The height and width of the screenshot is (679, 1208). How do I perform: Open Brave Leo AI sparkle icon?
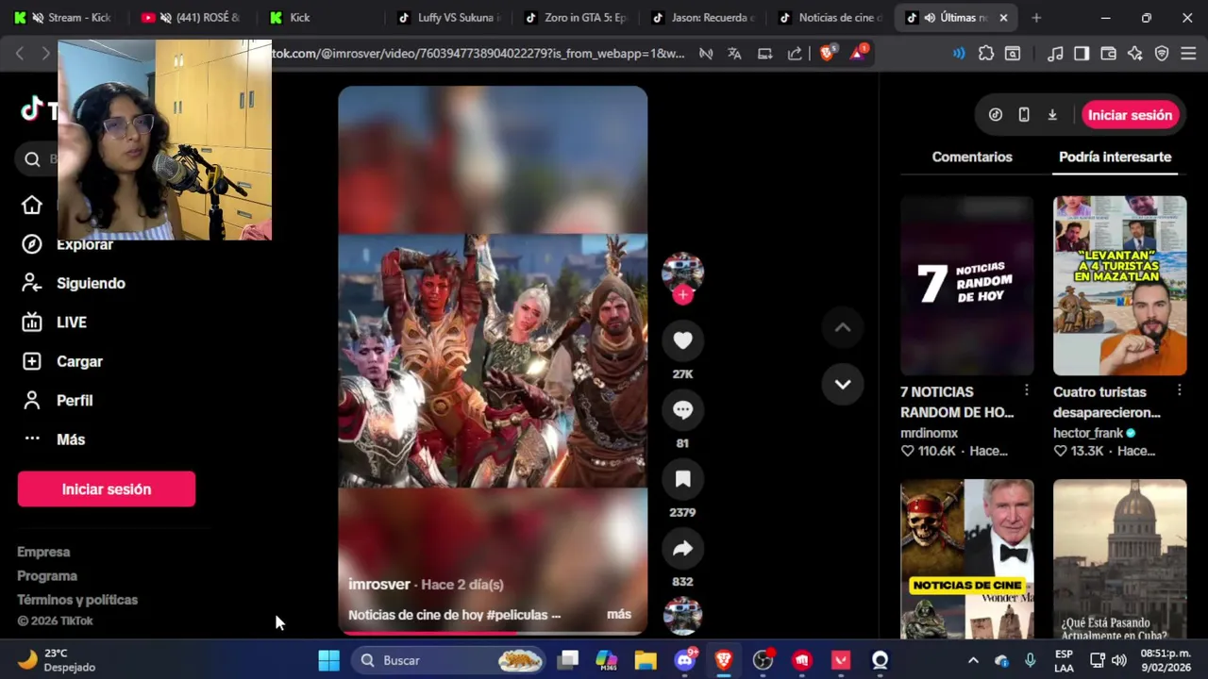(x=1135, y=54)
